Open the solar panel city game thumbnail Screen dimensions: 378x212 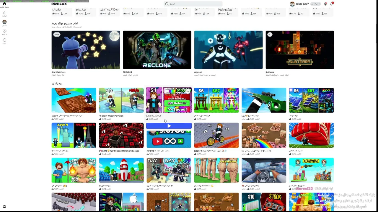(x=312, y=100)
